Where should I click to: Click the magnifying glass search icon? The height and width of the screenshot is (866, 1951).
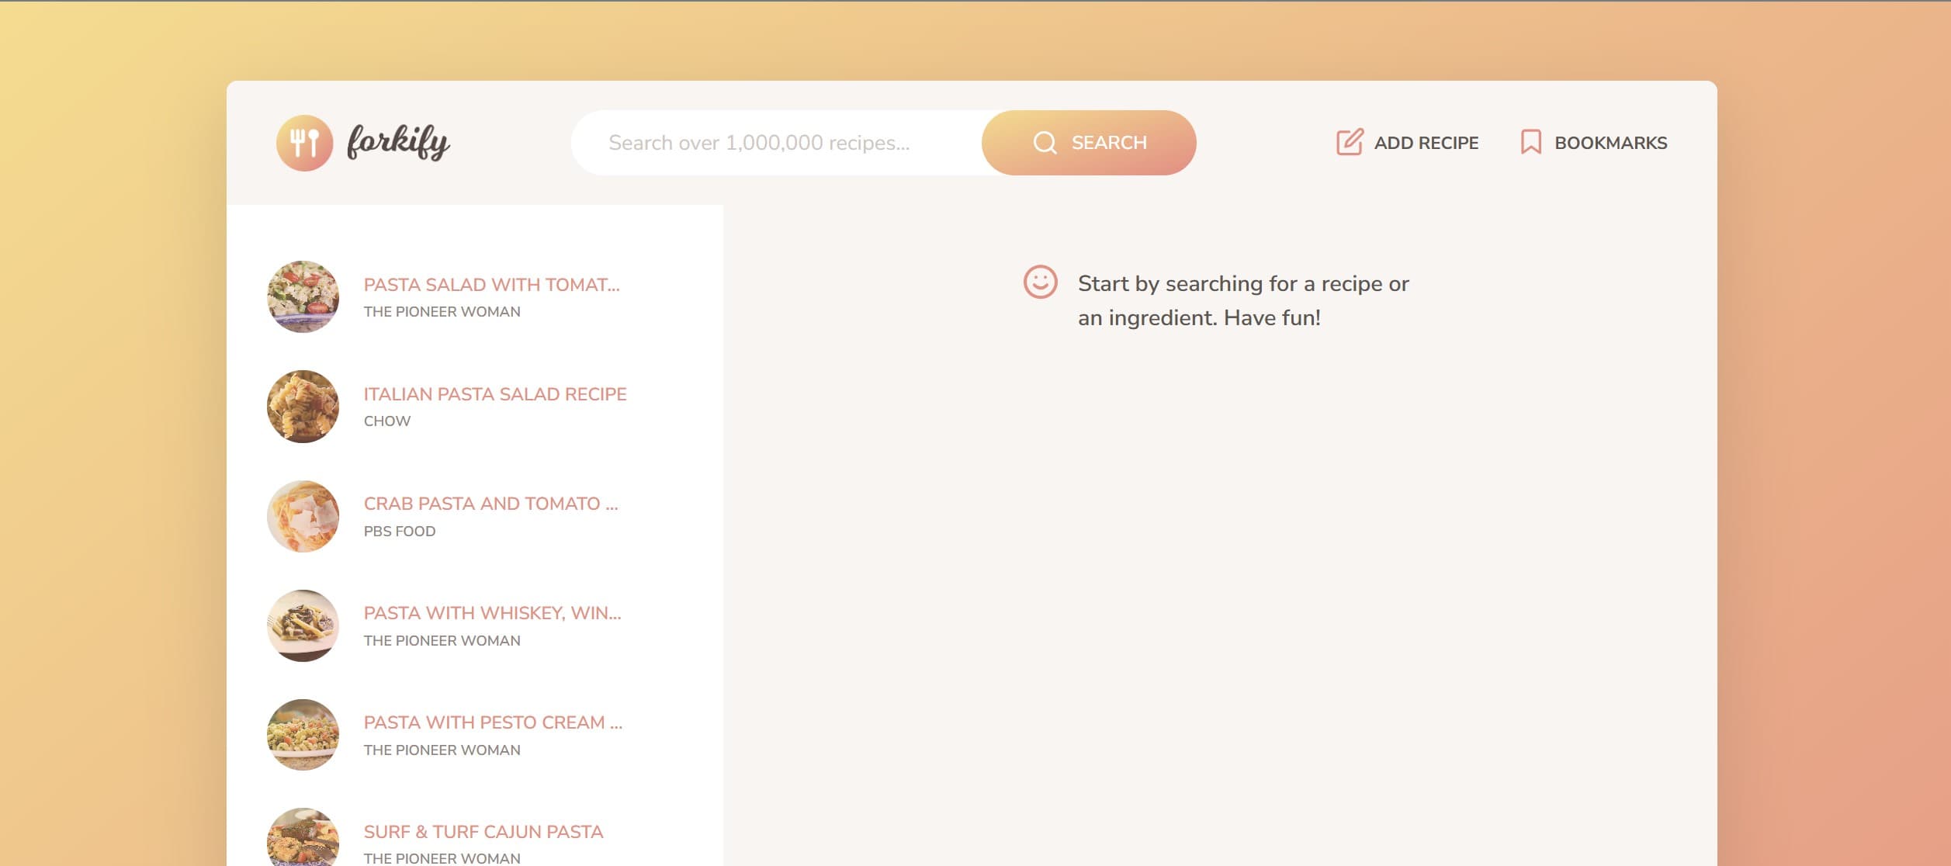tap(1044, 142)
